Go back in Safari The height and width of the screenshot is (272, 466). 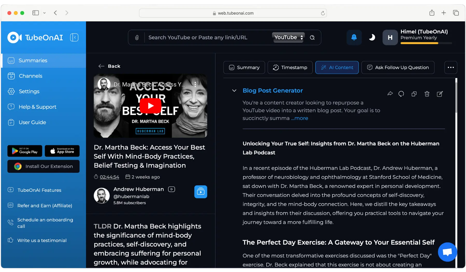pos(55,13)
